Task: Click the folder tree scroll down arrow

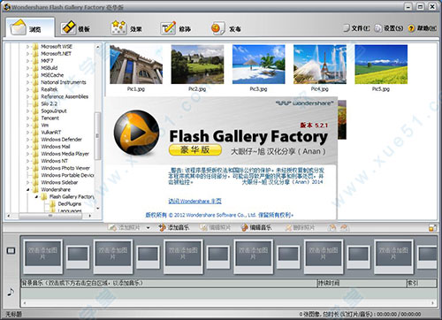Action: pos(97,209)
